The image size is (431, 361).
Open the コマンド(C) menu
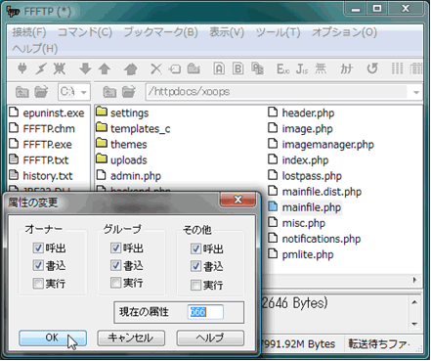85,32
